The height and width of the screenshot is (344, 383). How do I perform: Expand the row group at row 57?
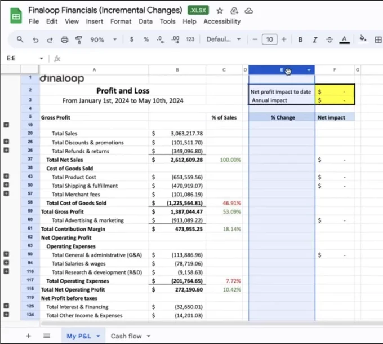point(6,193)
